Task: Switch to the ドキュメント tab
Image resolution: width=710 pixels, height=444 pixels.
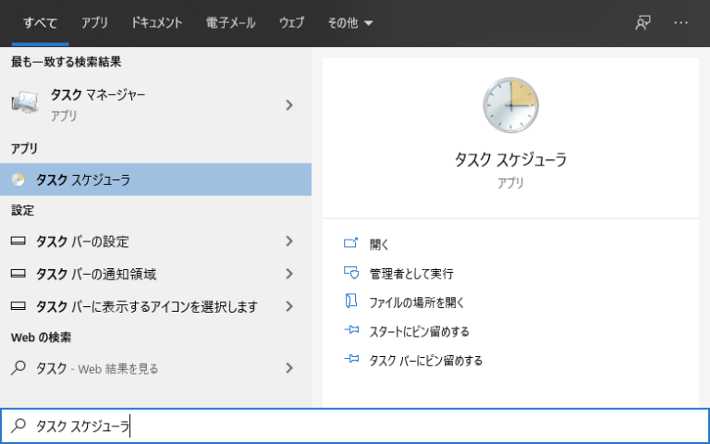Action: click(156, 22)
